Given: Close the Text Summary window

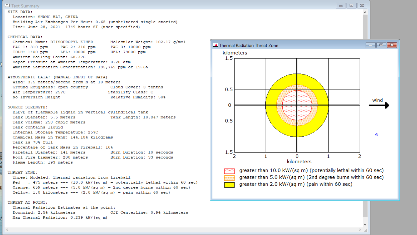Looking at the screenshot, I should tap(362, 6).
